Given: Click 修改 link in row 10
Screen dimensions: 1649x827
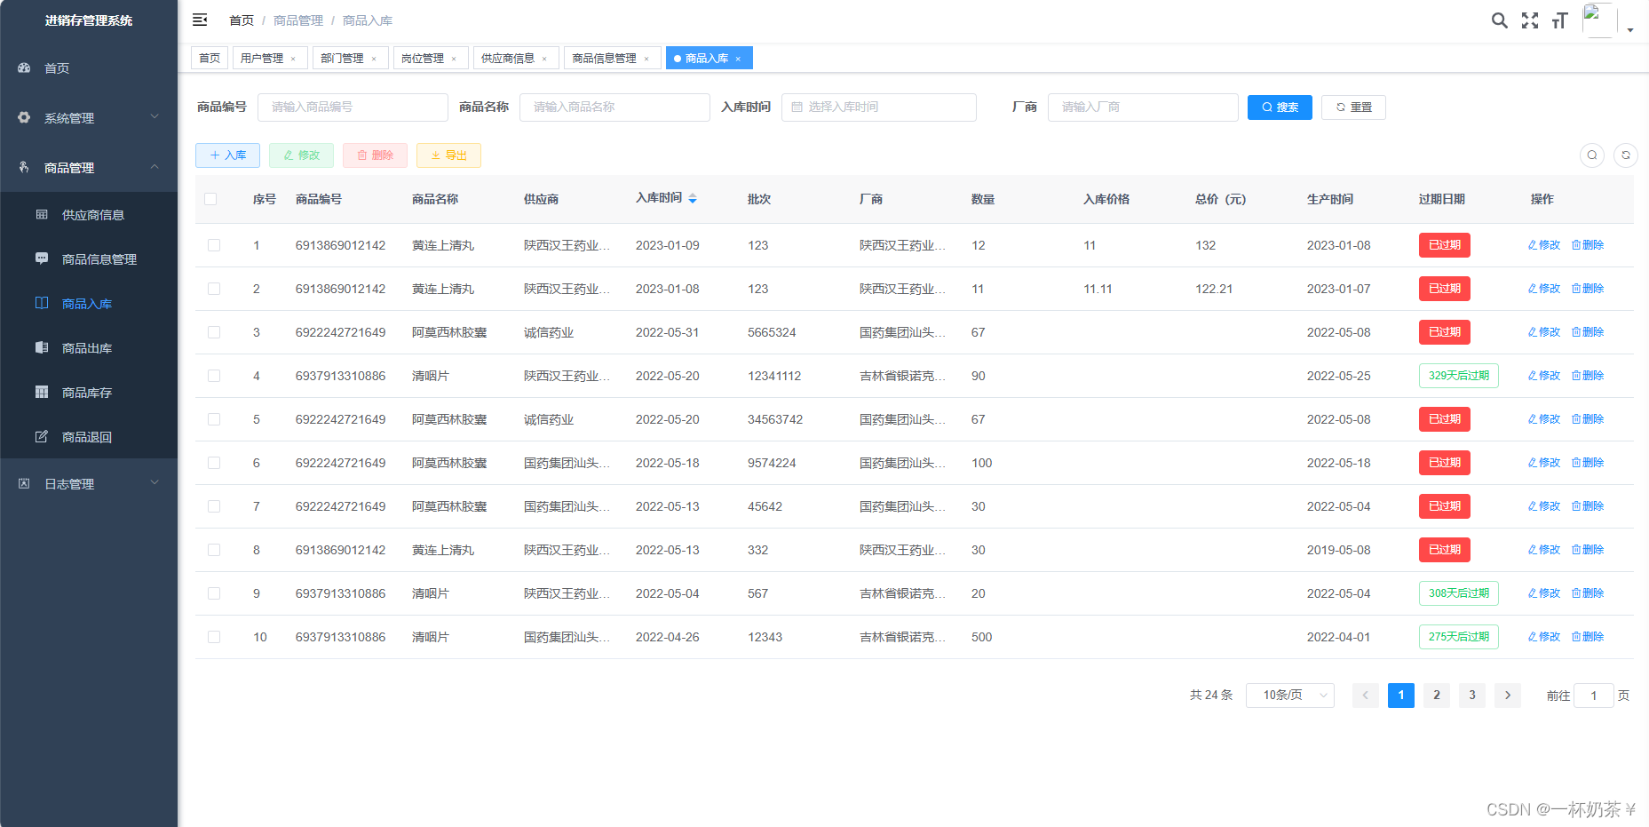Looking at the screenshot, I should click(x=1544, y=637).
